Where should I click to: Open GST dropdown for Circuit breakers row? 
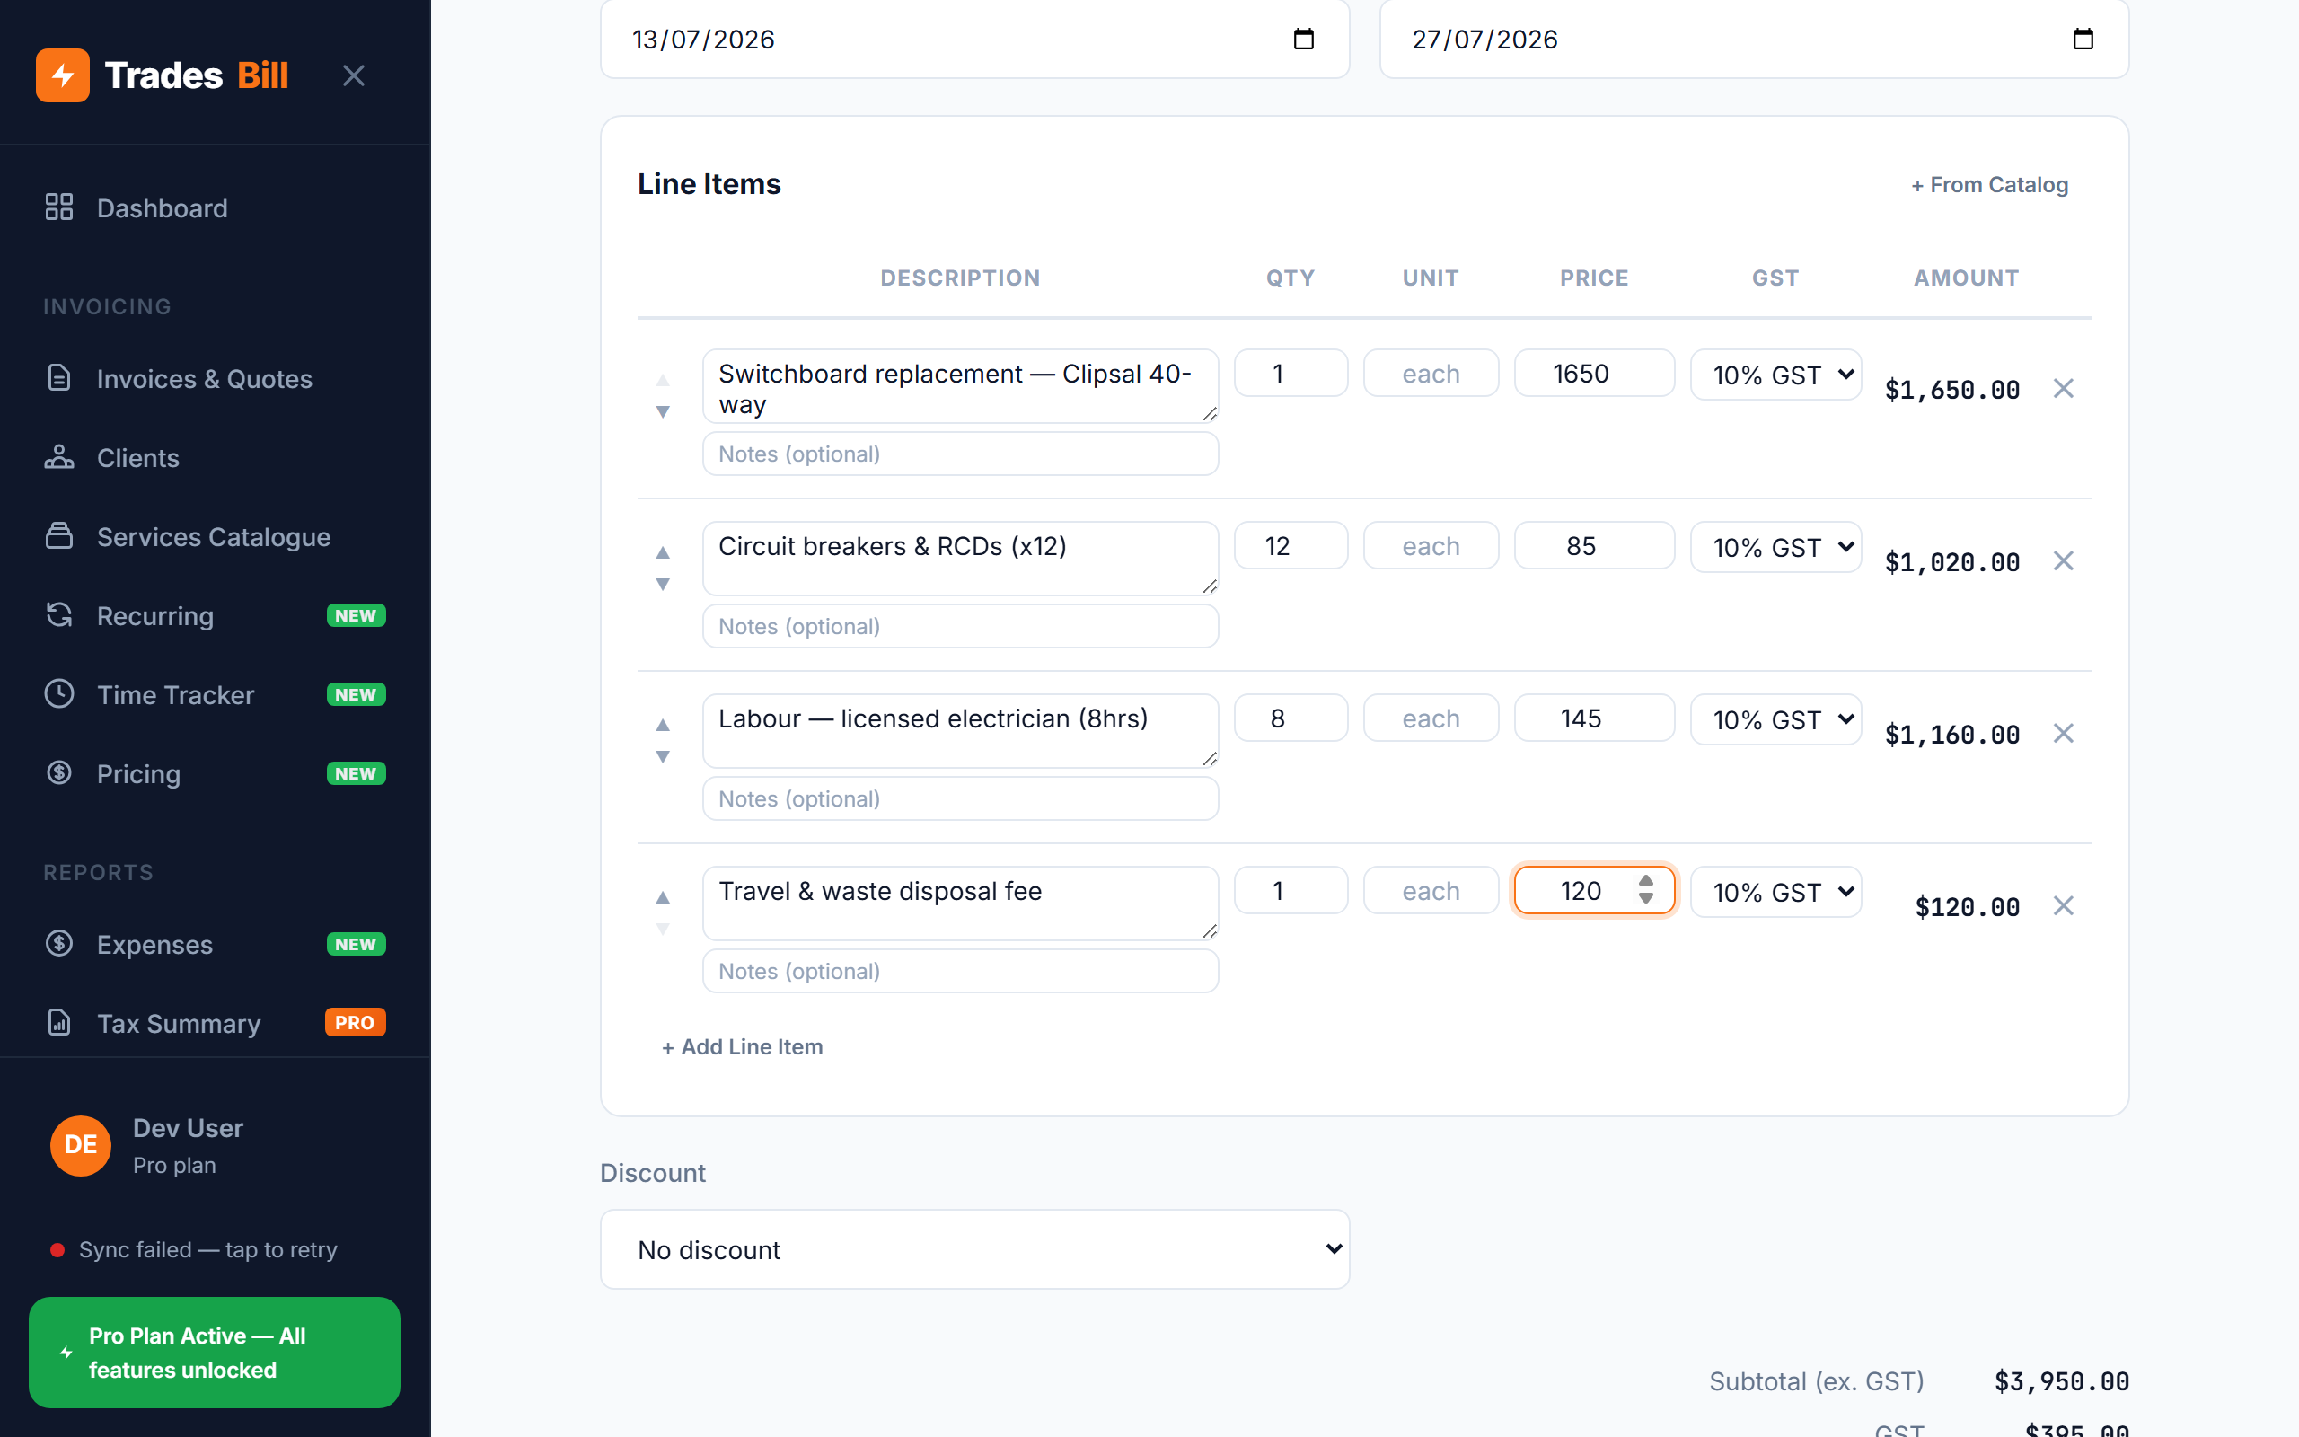click(x=1775, y=546)
